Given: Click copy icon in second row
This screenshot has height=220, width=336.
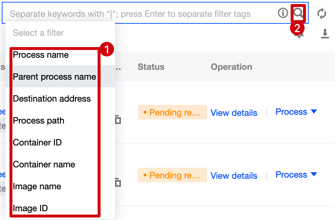Looking at the screenshot, I should point(118,182).
